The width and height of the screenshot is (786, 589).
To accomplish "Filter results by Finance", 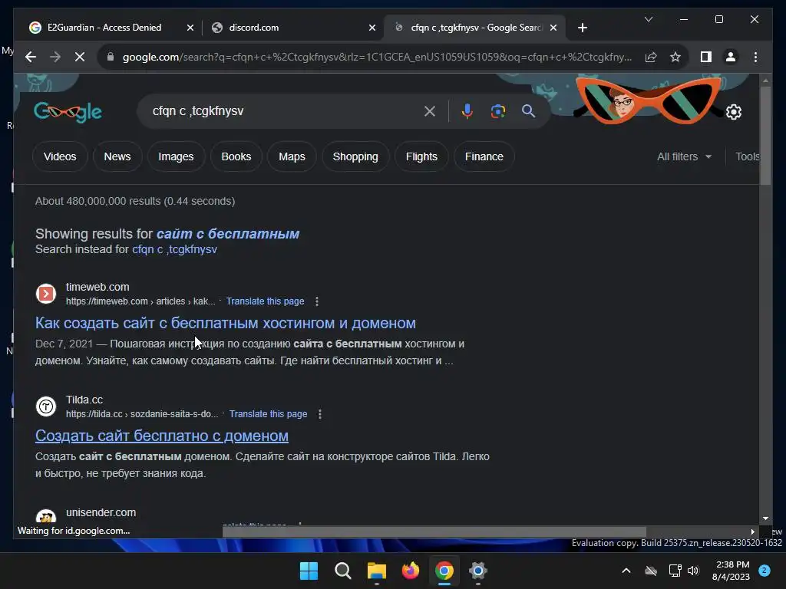I will 484,156.
